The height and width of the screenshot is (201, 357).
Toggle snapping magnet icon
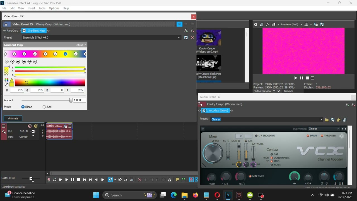pyautogui.click(x=191, y=180)
